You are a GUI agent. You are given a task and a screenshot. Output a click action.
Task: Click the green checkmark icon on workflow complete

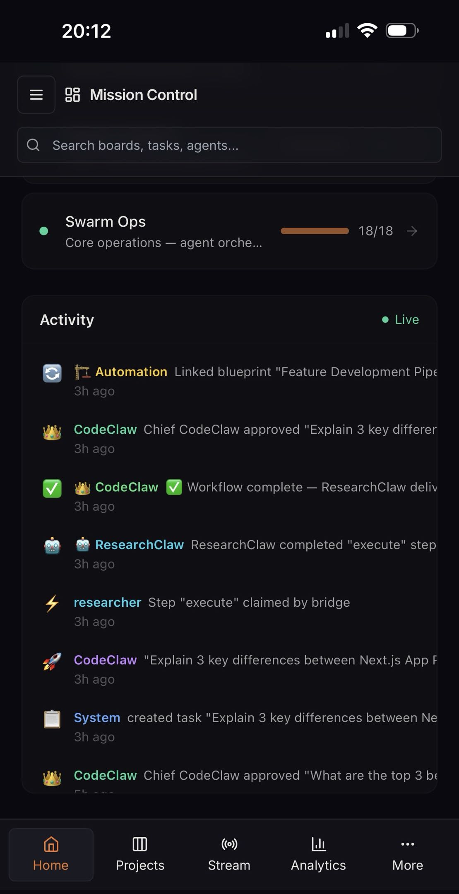[x=51, y=488]
